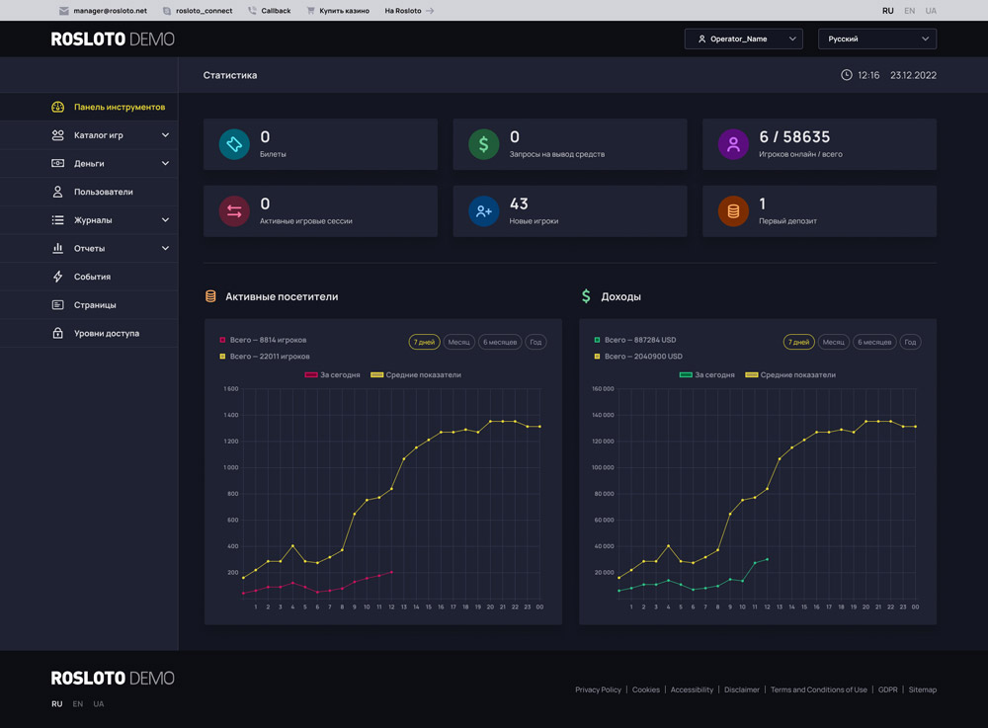Viewport: 988px width, 728px height.
Task: Click the orange first deposit coins icon
Action: 733,211
